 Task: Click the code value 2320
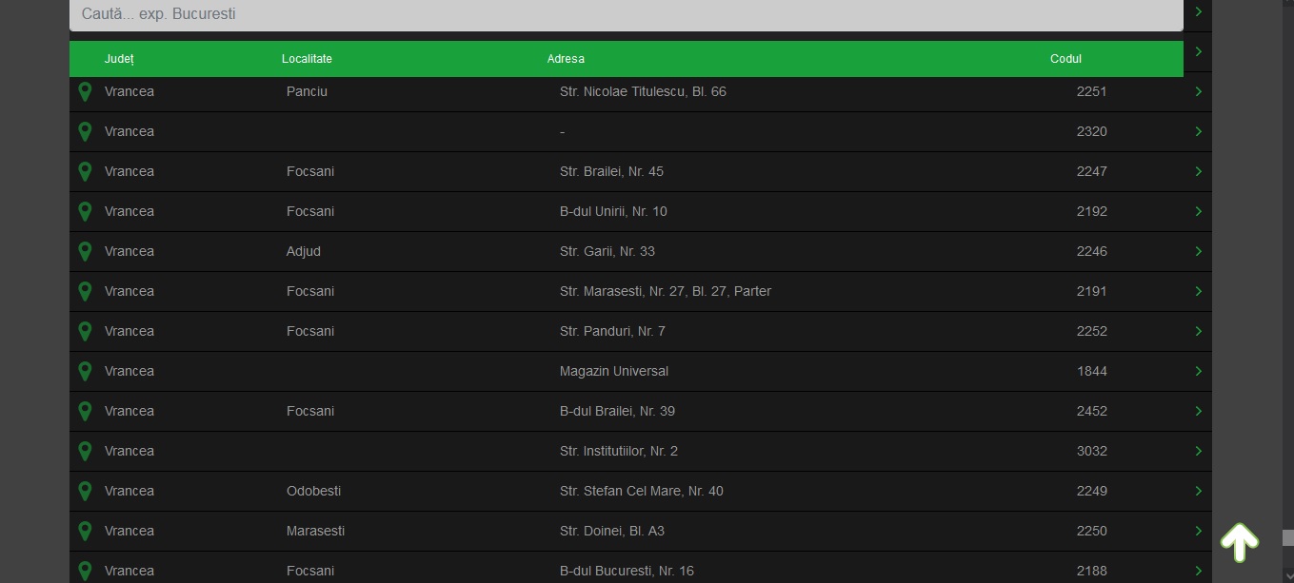(1092, 131)
